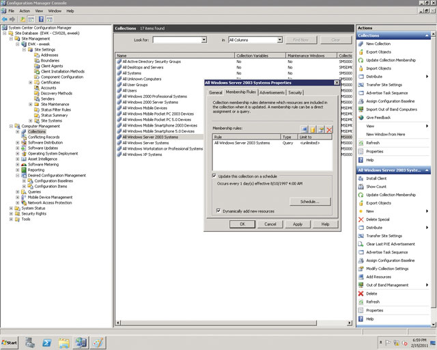
Task: Click the Clear Last PXE Advertisement icon
Action: click(x=361, y=244)
